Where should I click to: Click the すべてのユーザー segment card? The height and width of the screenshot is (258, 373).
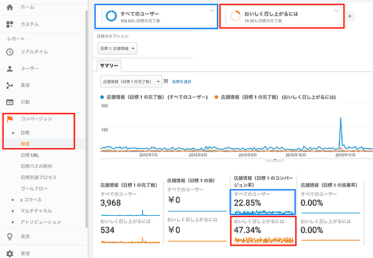(x=156, y=16)
